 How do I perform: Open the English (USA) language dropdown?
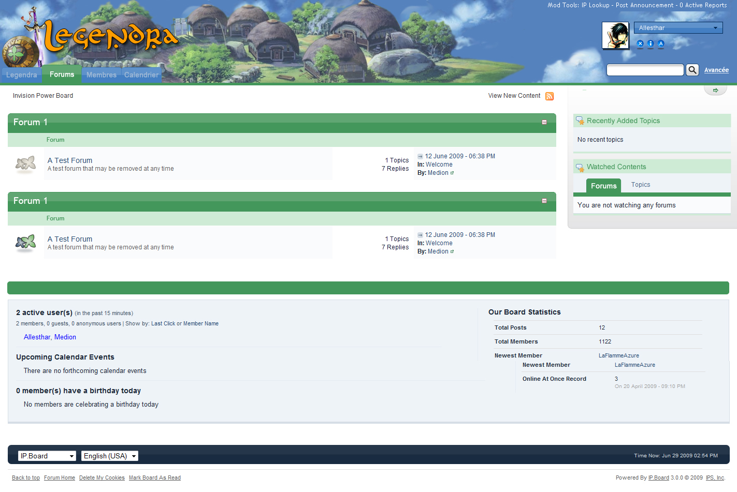[110, 456]
